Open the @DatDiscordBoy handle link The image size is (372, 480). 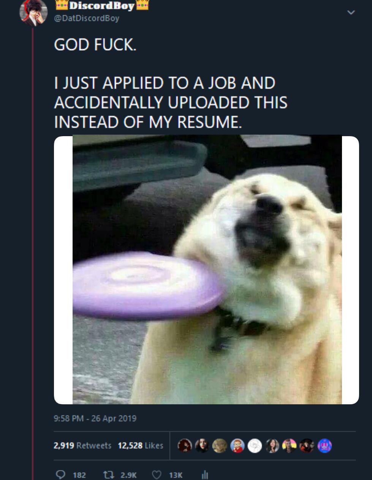point(87,18)
